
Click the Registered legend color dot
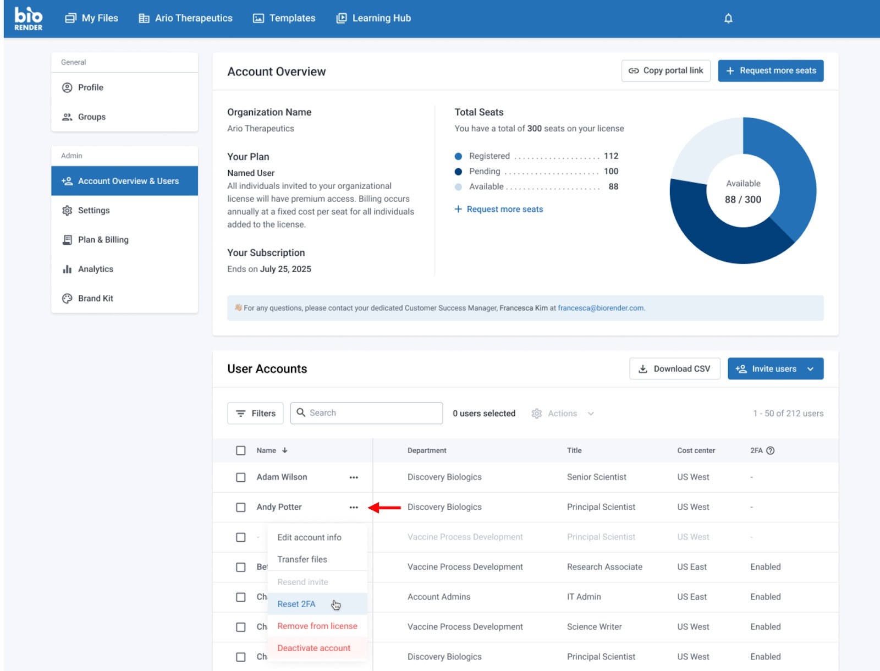click(458, 156)
